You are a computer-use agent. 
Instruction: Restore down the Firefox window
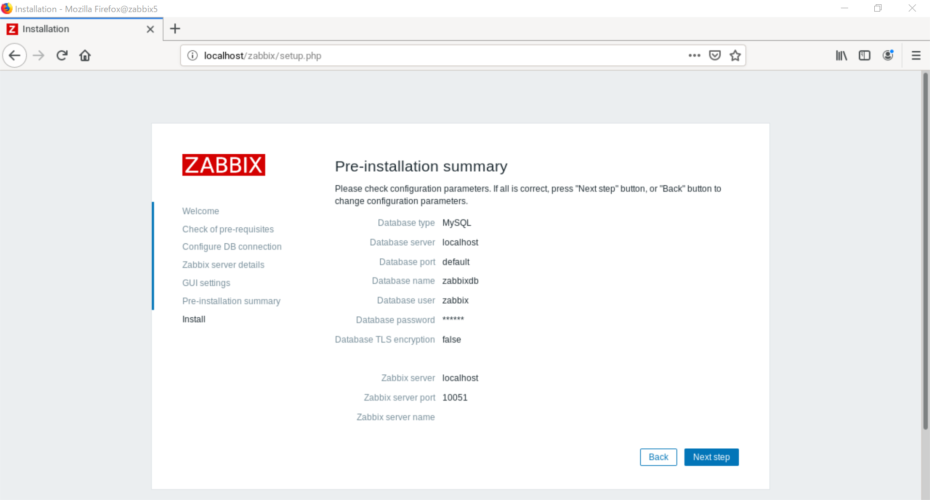pyautogui.click(x=878, y=8)
